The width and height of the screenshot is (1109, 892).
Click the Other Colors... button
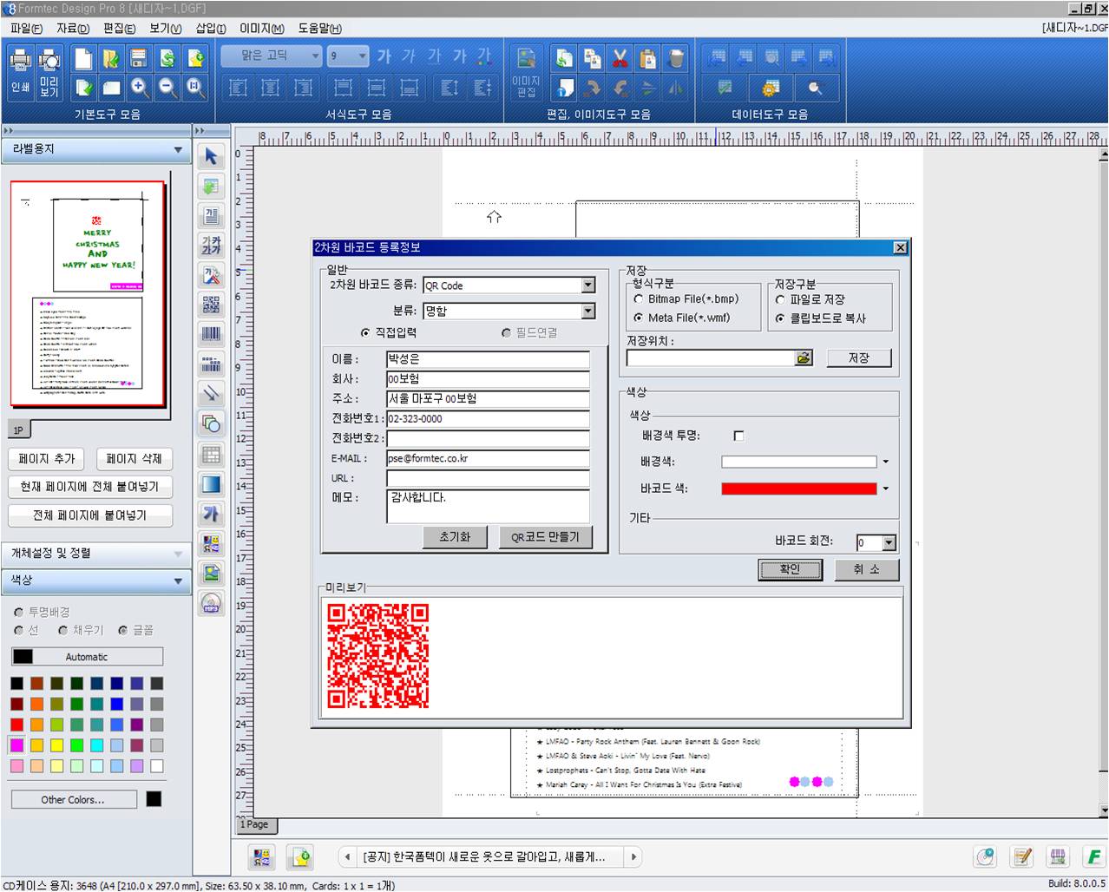click(74, 799)
